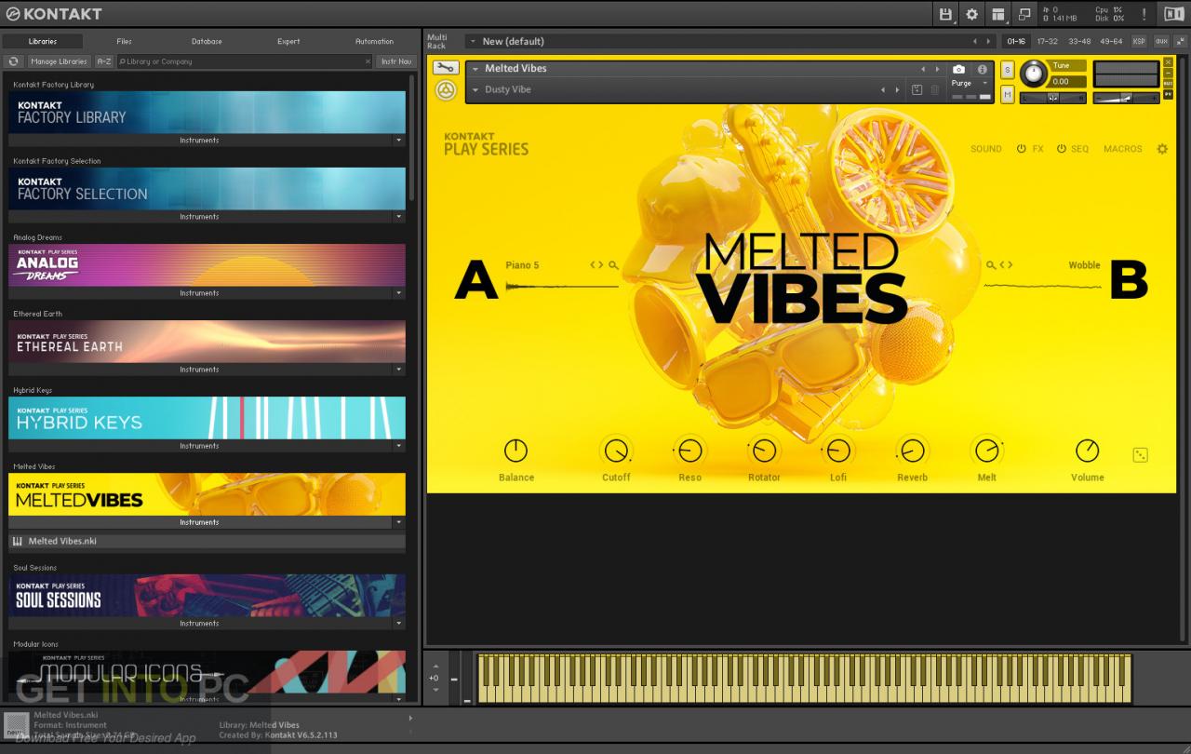This screenshot has height=754, width=1191.
Task: Select rack page 33-48
Action: coord(1079,41)
